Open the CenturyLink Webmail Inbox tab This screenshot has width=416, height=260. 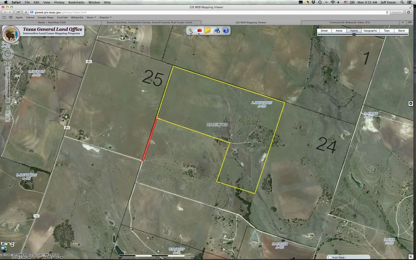click(x=356, y=23)
